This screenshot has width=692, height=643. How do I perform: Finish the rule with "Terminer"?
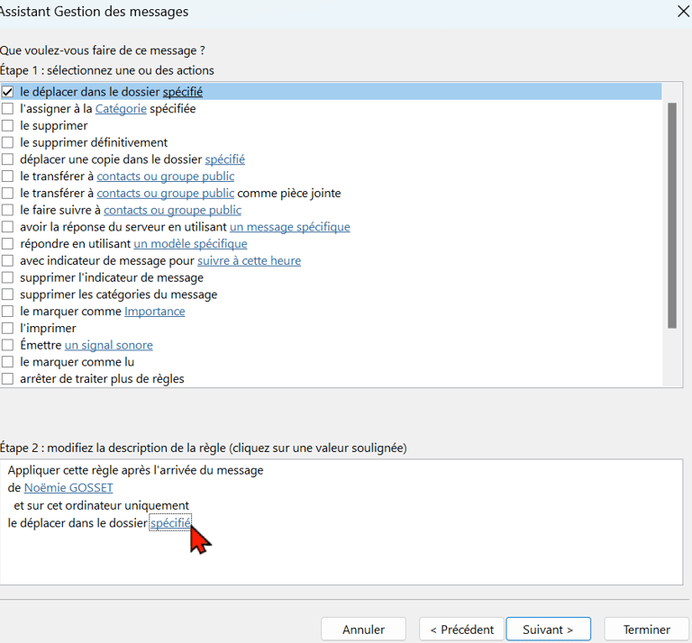[646, 629]
